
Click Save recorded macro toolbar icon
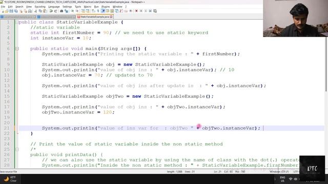(155, 11)
